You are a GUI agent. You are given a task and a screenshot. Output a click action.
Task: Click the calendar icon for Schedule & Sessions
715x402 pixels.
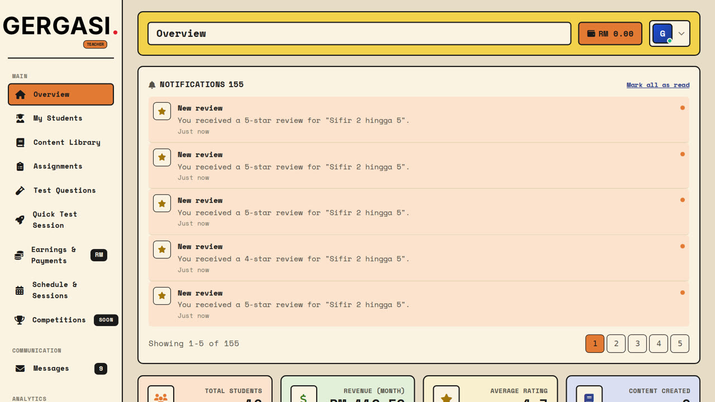click(20, 290)
